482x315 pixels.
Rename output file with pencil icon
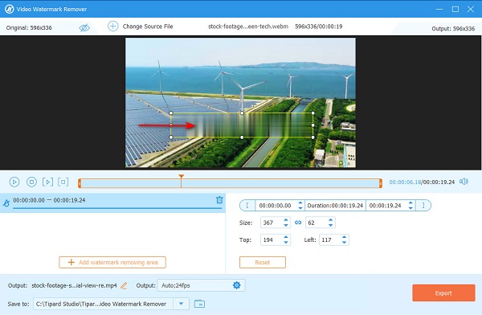(124, 286)
